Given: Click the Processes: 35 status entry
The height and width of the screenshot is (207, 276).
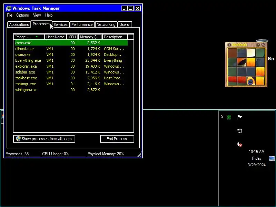Looking at the screenshot, I should pos(23,154).
